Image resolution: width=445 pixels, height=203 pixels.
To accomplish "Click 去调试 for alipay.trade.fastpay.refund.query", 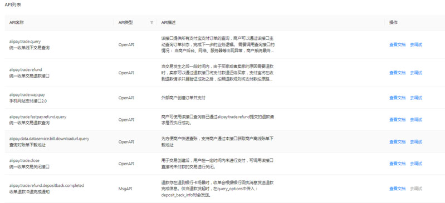I will click(416, 120).
